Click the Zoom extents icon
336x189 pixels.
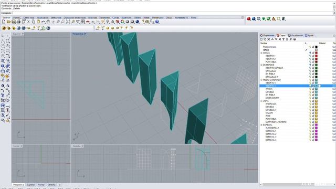[x=68, y=22]
